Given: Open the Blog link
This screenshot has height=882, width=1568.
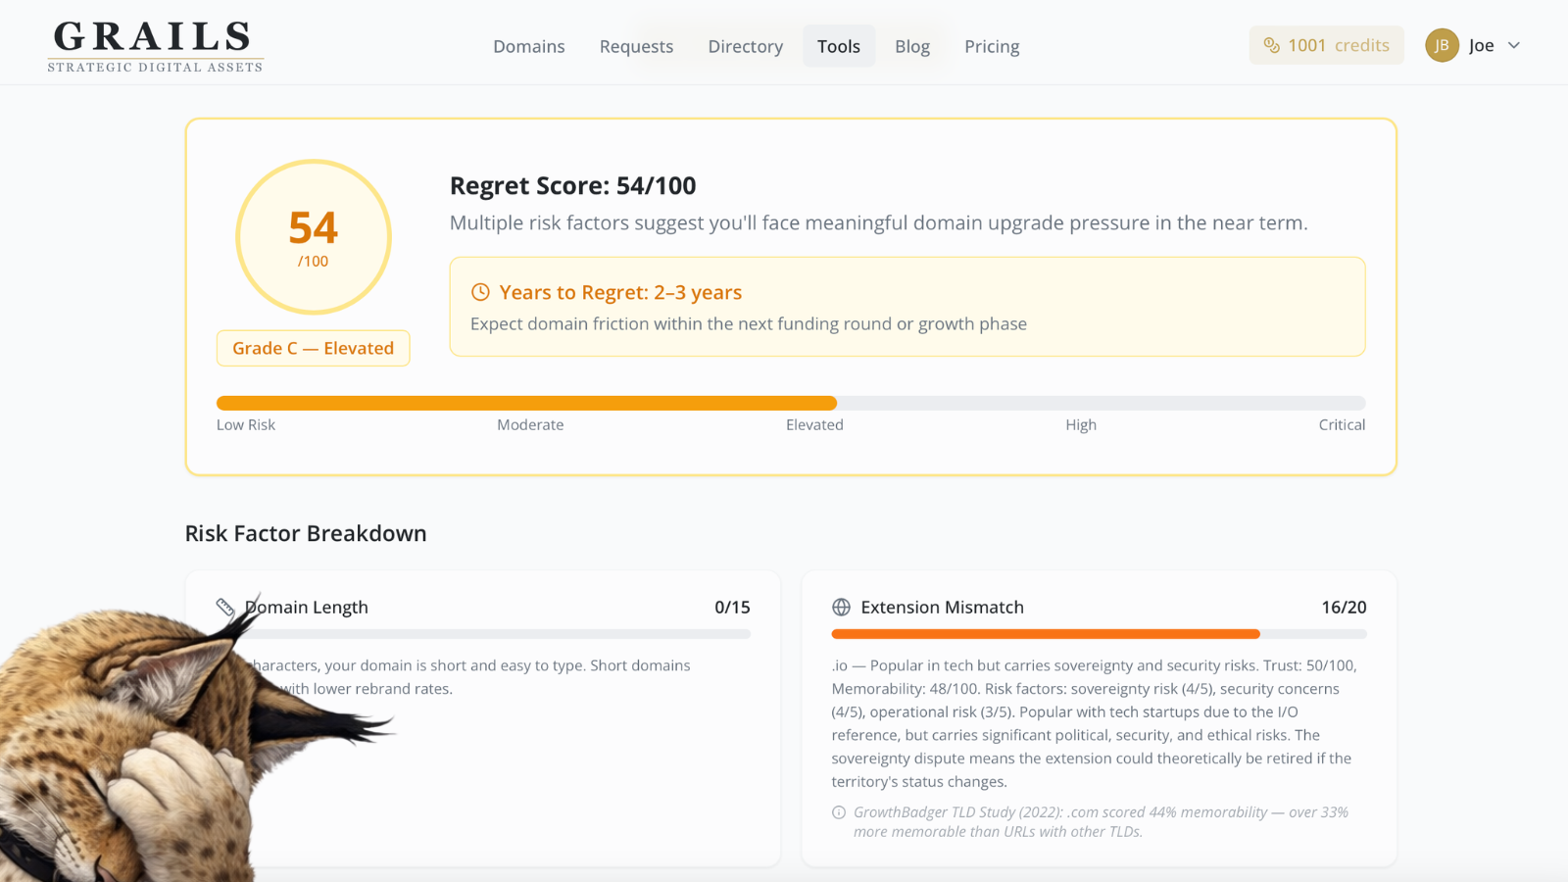Looking at the screenshot, I should (912, 46).
